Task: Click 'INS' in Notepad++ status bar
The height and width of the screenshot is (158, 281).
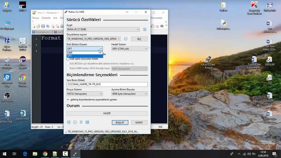Action: coord(160,127)
